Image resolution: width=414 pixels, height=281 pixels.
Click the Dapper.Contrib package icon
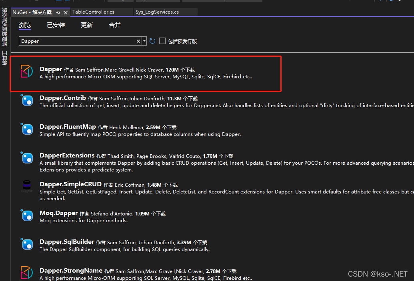[27, 100]
